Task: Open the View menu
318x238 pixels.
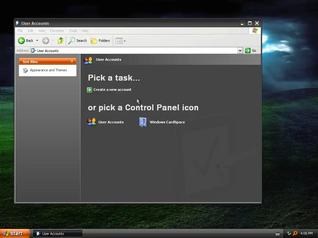Action: (42, 31)
